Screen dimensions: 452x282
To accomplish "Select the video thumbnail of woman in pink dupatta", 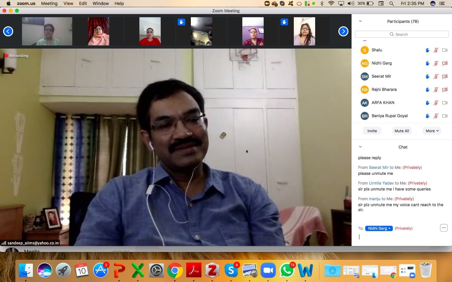I will pyautogui.click(x=99, y=31).
